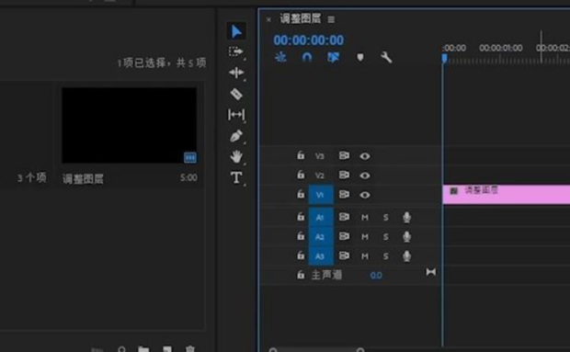Select the Hand tool
The height and width of the screenshot is (352, 570).
(x=236, y=156)
